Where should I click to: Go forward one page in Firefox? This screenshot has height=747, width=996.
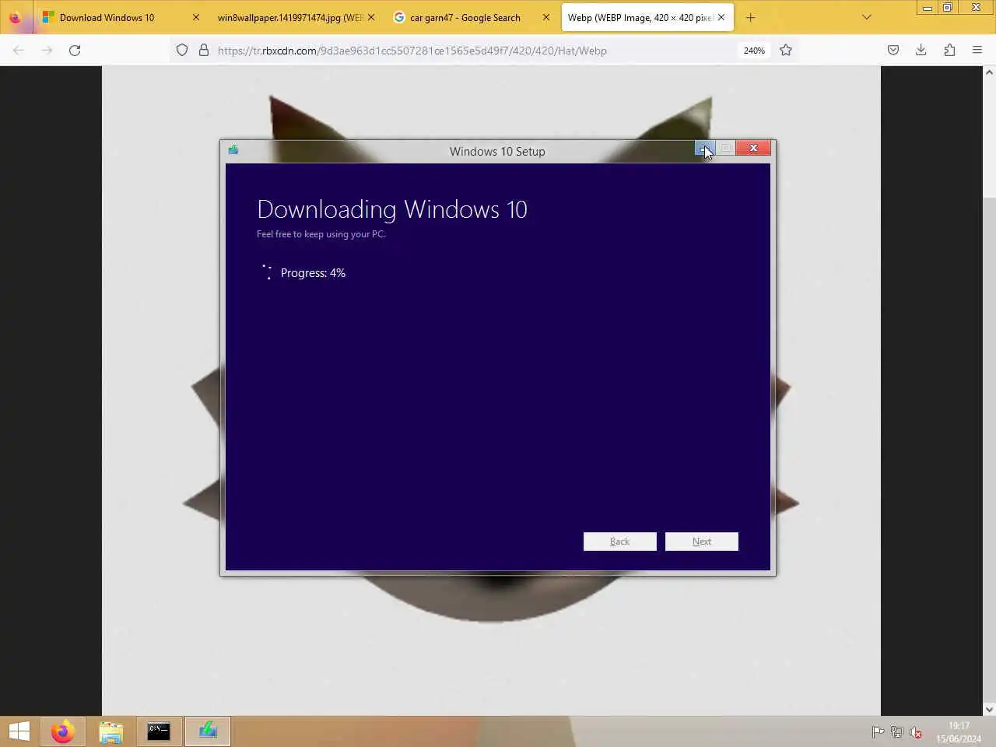(x=47, y=50)
